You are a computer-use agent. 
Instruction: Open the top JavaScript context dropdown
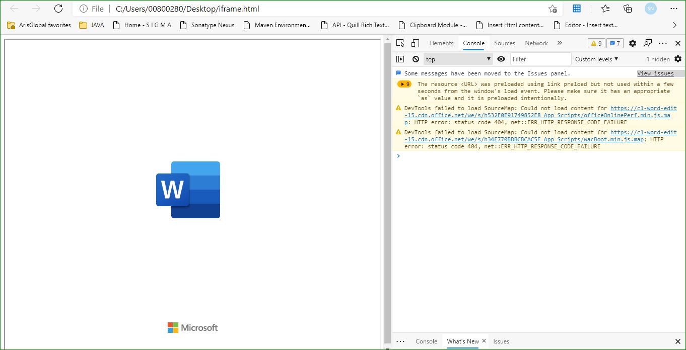(458, 59)
